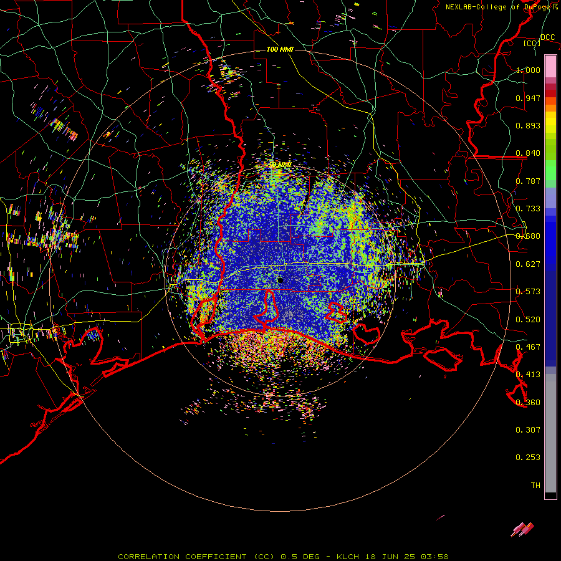
Task: Click the 0.520 scale value
Action: 528,320
